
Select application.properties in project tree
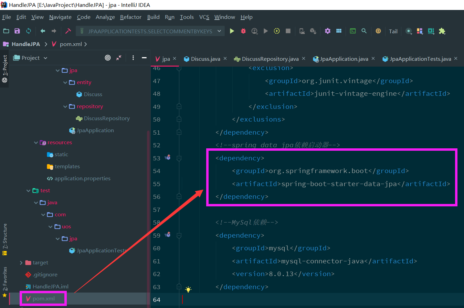point(82,179)
